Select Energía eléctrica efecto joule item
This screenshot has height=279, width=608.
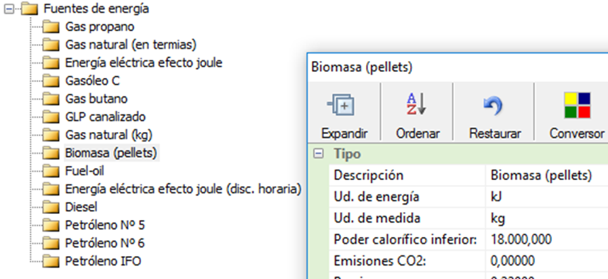[144, 63]
